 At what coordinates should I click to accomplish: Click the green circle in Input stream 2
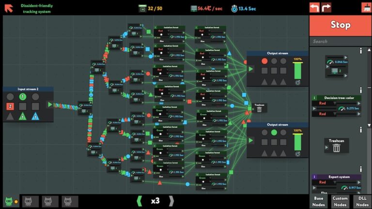23,96
